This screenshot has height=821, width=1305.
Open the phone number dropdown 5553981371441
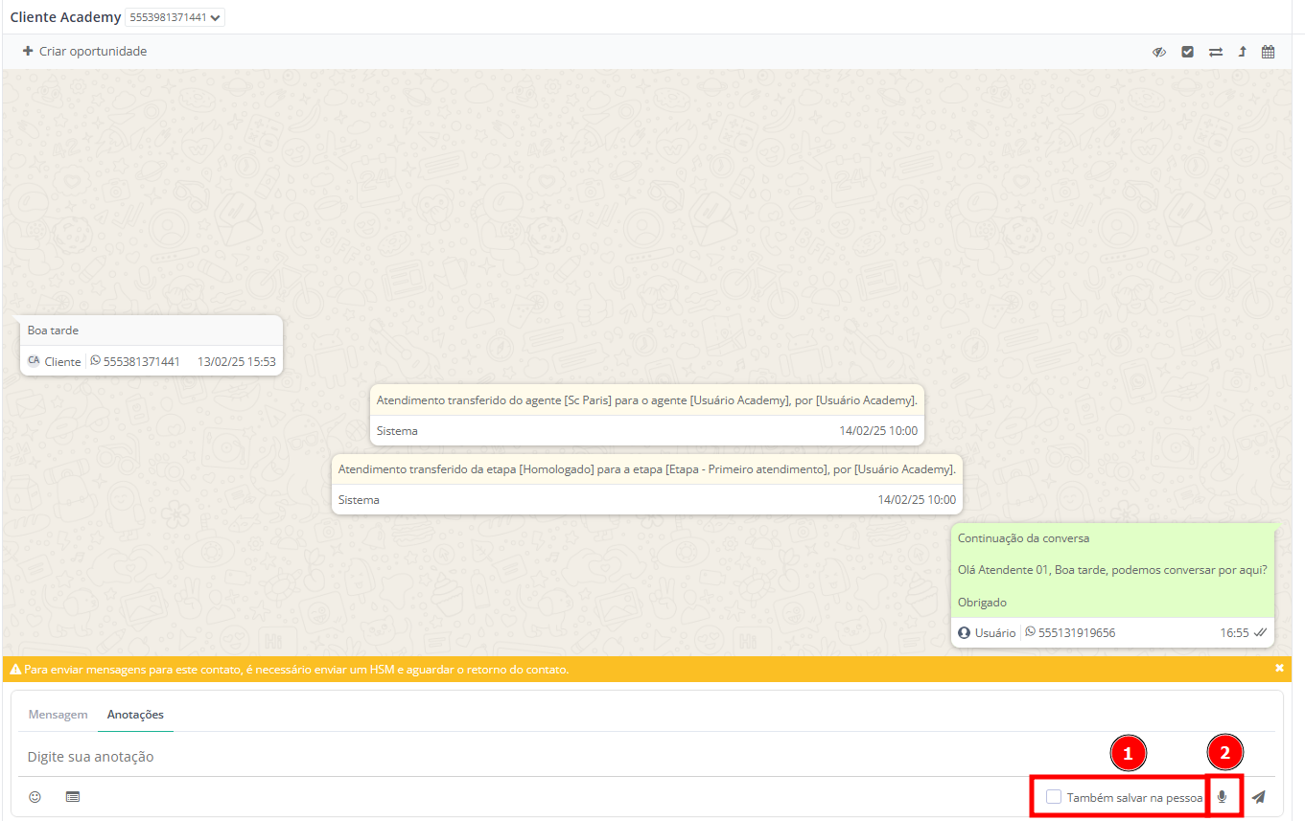pos(175,17)
